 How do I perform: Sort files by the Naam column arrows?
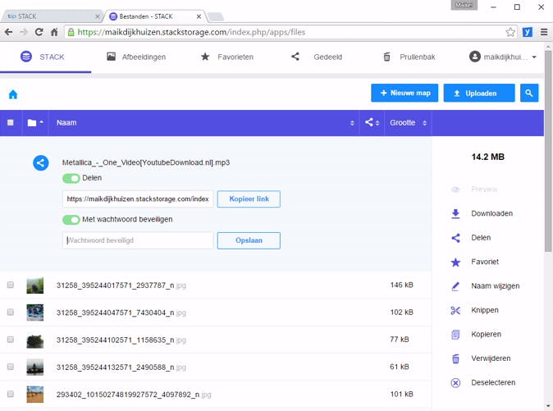[x=352, y=123]
